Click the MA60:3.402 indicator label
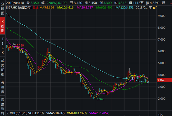 click(x=104, y=8)
